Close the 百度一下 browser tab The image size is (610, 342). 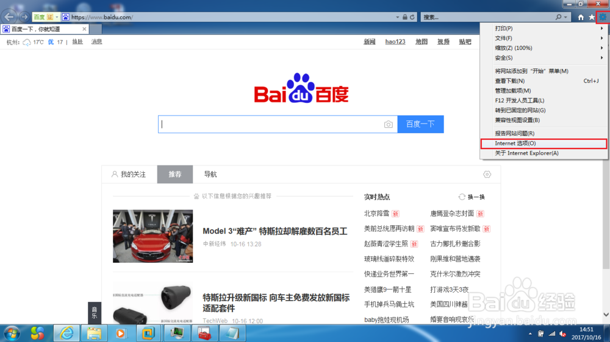coord(84,29)
